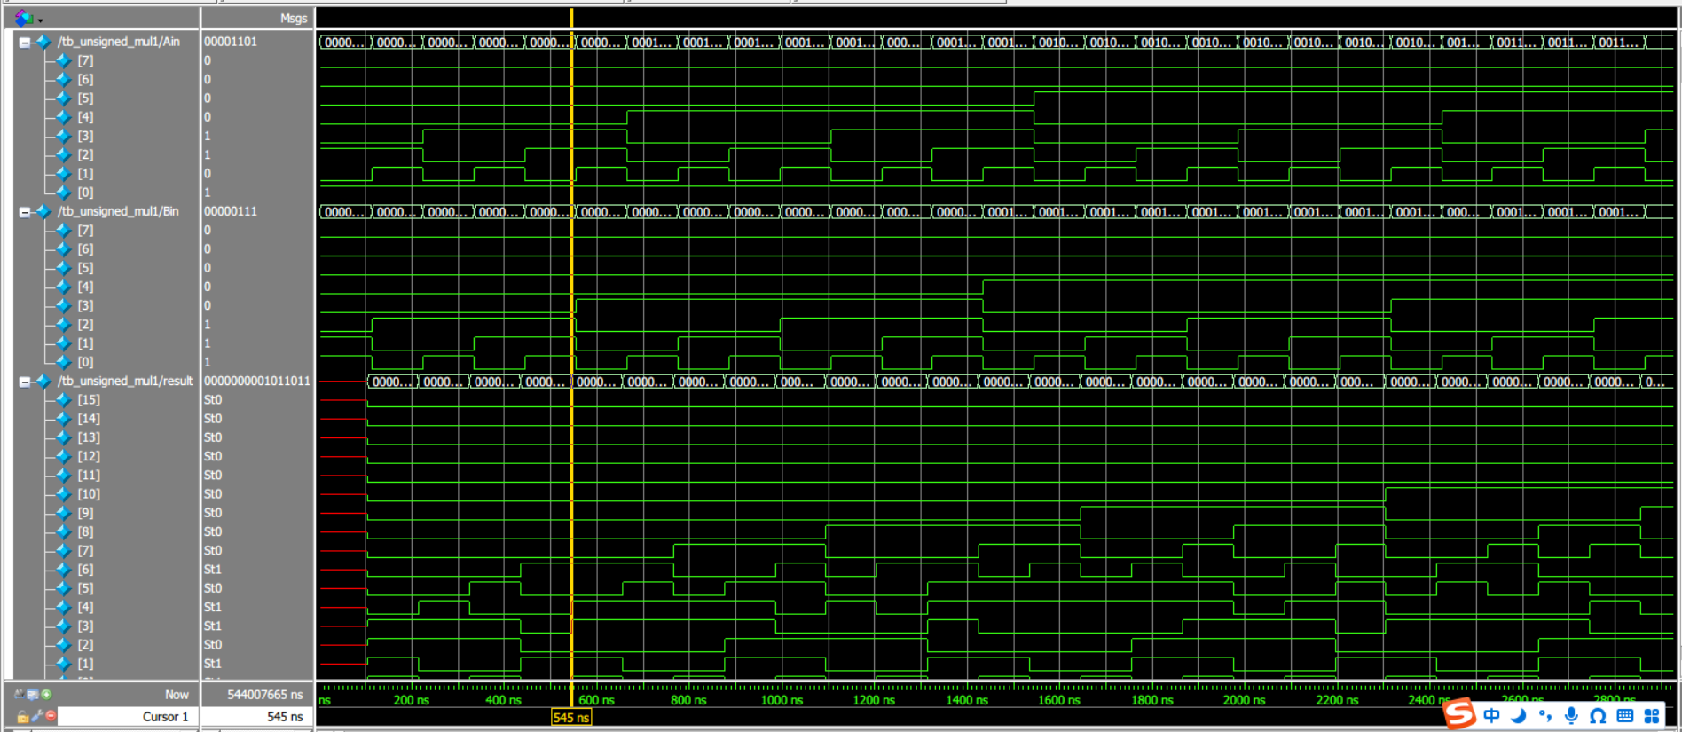Click the 545 ns cursor value field
This screenshot has height=732, width=1682.
click(x=257, y=716)
